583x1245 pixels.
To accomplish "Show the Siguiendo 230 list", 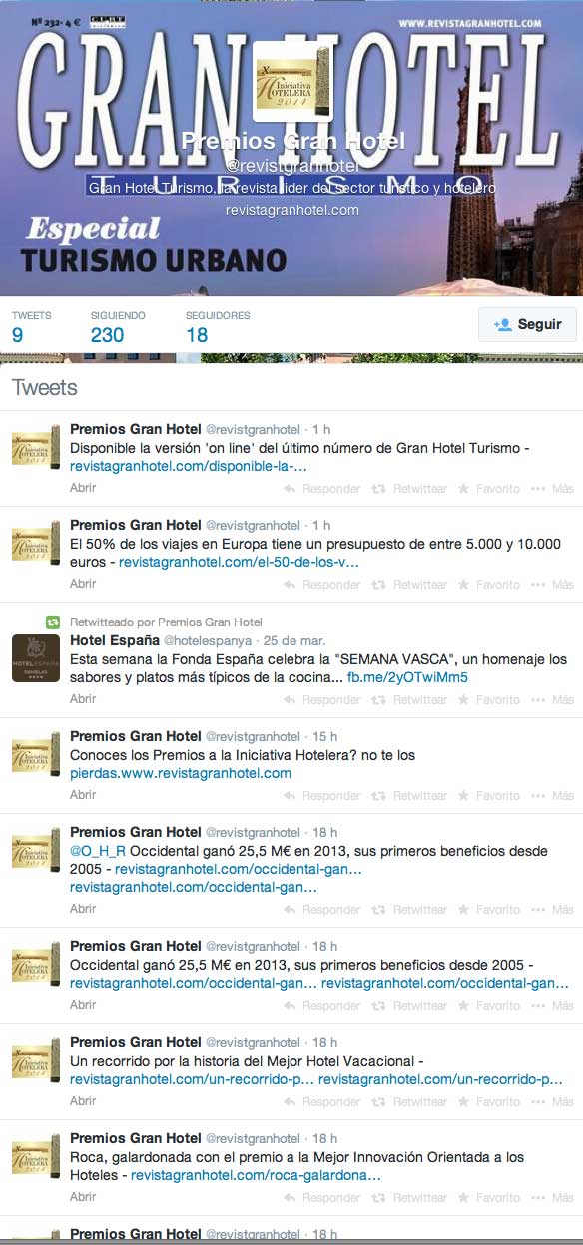I will click(x=118, y=326).
